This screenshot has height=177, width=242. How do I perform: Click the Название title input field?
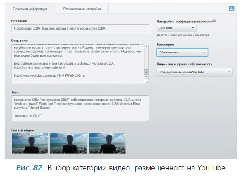(x=80, y=28)
